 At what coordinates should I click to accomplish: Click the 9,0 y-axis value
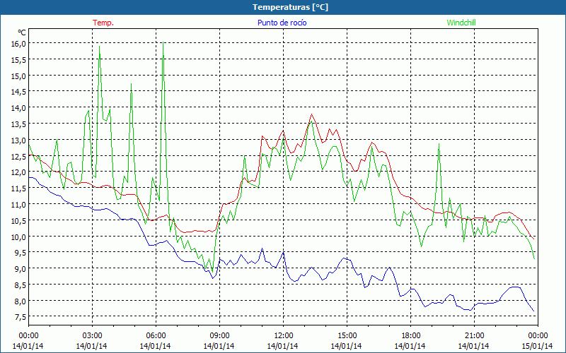click(21, 269)
